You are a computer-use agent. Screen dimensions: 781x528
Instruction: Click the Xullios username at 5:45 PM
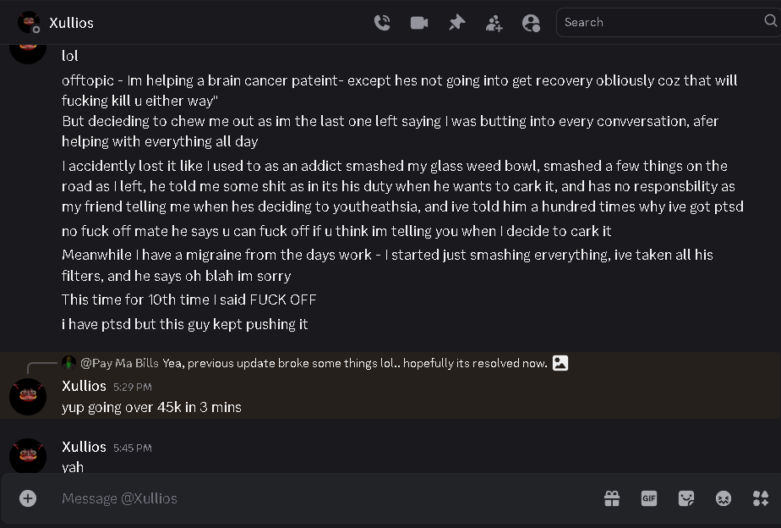[84, 447]
